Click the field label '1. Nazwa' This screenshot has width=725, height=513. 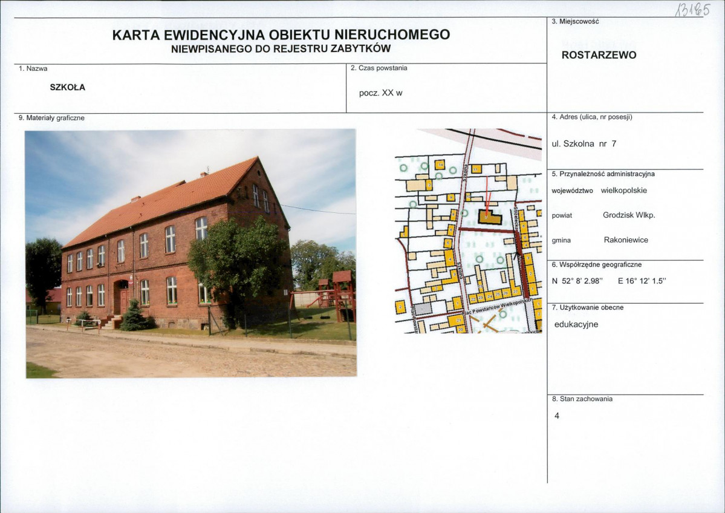[x=33, y=68]
